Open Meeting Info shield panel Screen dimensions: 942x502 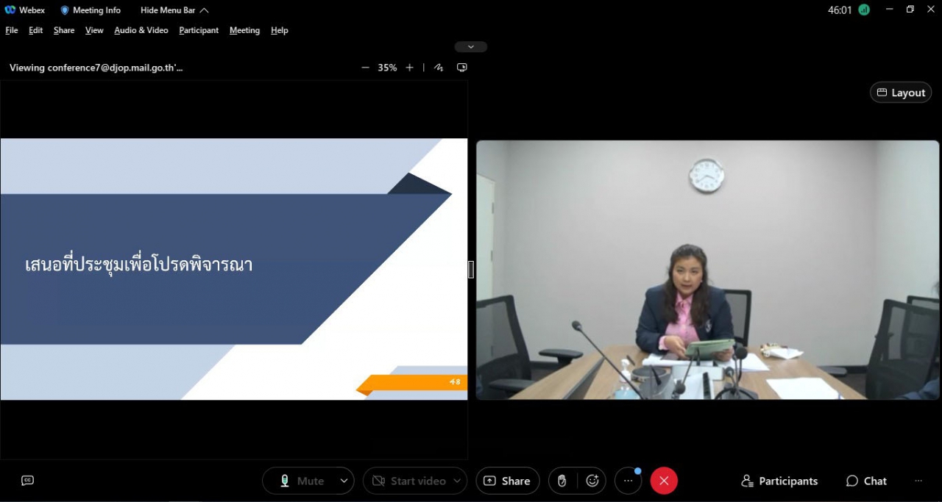coord(91,10)
